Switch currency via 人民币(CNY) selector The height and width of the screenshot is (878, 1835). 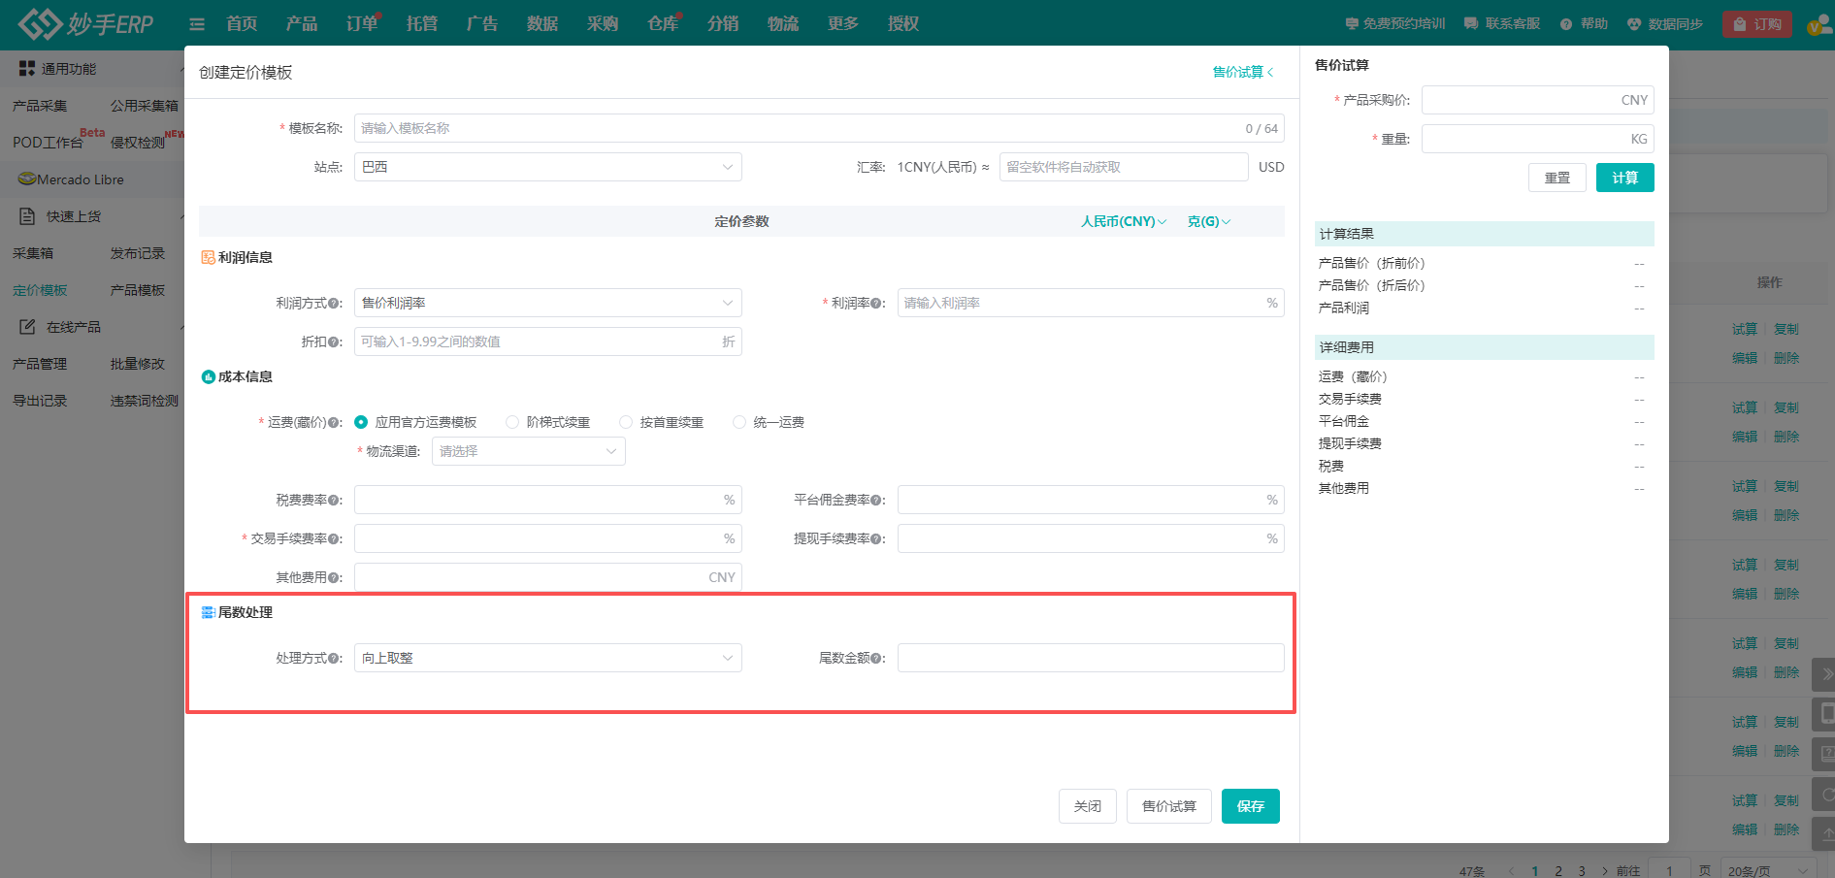coord(1123,221)
